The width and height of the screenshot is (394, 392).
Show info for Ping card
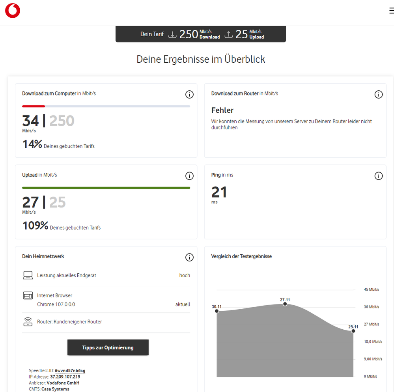click(x=378, y=176)
